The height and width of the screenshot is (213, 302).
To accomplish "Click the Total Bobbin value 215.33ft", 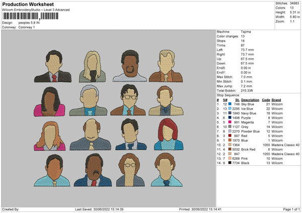I will [x=247, y=90].
